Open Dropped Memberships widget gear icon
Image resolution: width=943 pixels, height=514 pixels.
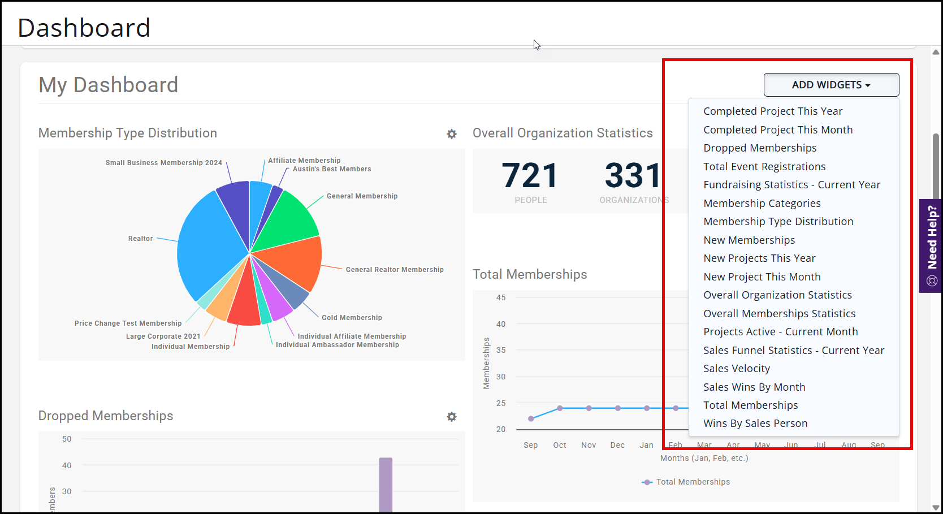tap(451, 417)
